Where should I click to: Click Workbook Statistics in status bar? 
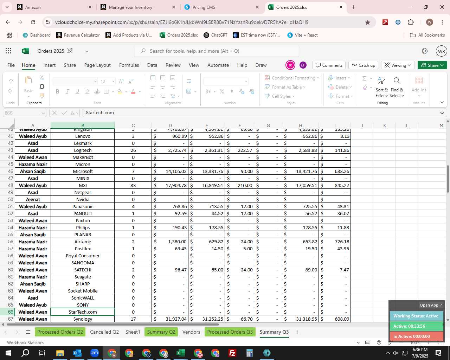point(25,342)
